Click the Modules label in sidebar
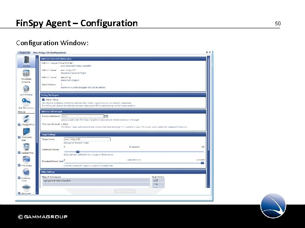Viewport: 305px width, 228px height. [22, 112]
